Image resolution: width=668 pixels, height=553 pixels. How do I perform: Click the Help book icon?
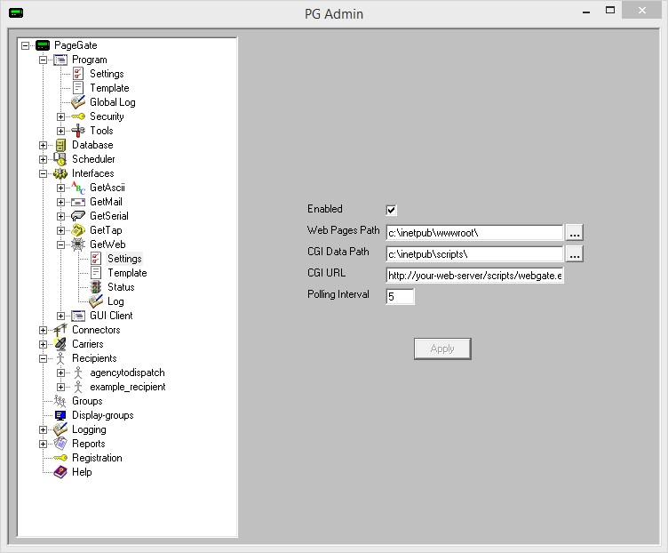[60, 472]
